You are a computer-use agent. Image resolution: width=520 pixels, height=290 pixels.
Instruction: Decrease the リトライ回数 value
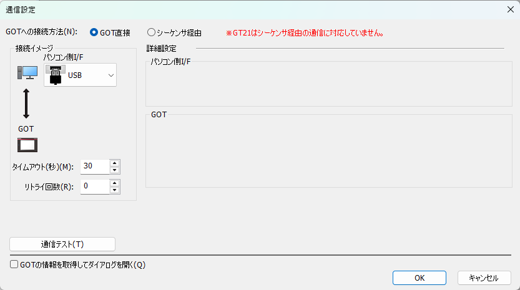[114, 190]
